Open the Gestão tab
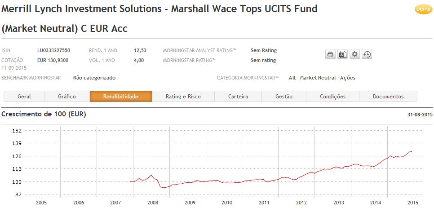Image resolution: width=434 pixels, height=212 pixels. click(283, 97)
